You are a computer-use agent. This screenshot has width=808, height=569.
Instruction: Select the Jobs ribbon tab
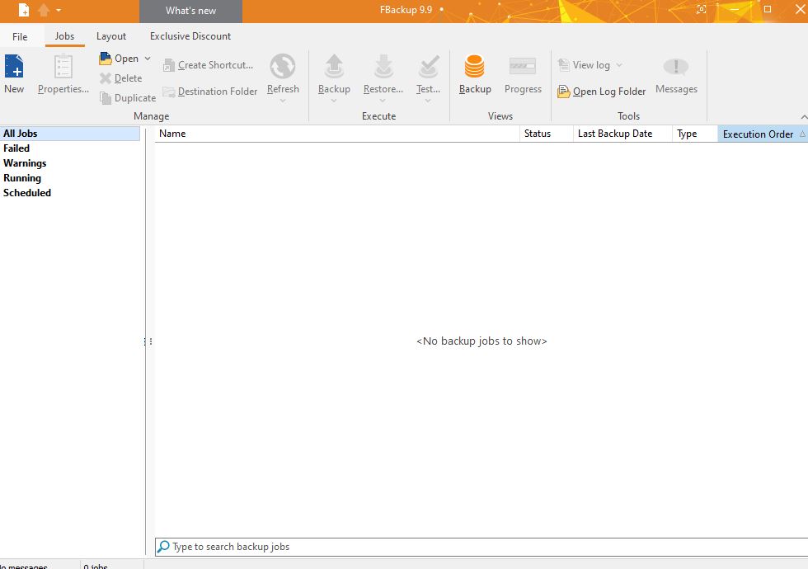[64, 36]
